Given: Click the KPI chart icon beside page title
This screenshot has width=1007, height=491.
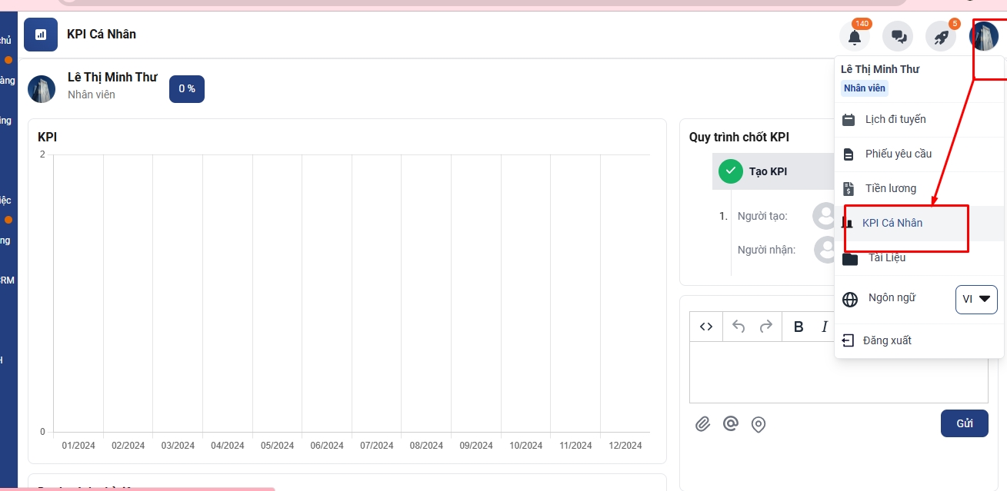Looking at the screenshot, I should (41, 35).
